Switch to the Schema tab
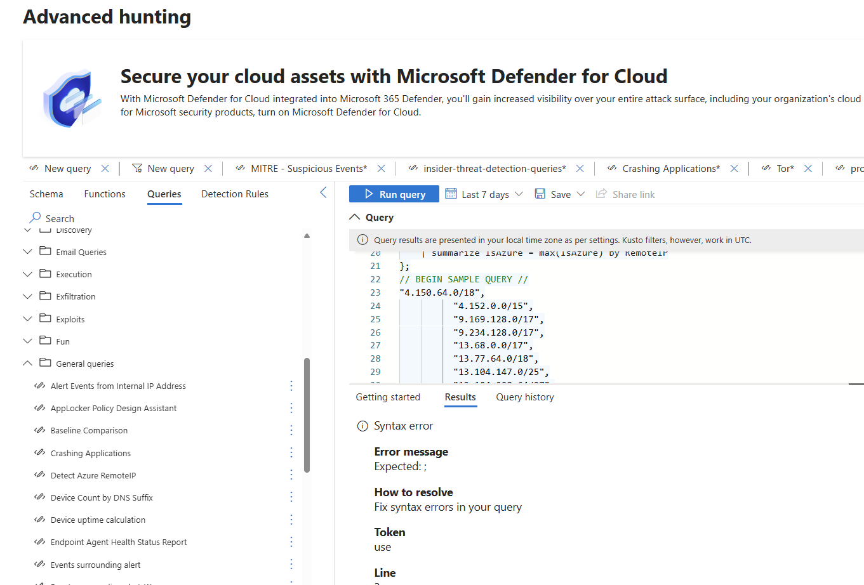The width and height of the screenshot is (864, 585). tap(46, 194)
